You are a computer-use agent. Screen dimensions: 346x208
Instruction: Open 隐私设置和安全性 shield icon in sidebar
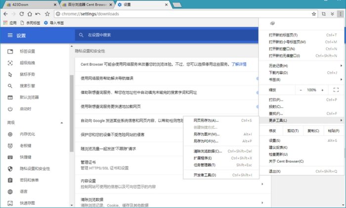(10, 169)
